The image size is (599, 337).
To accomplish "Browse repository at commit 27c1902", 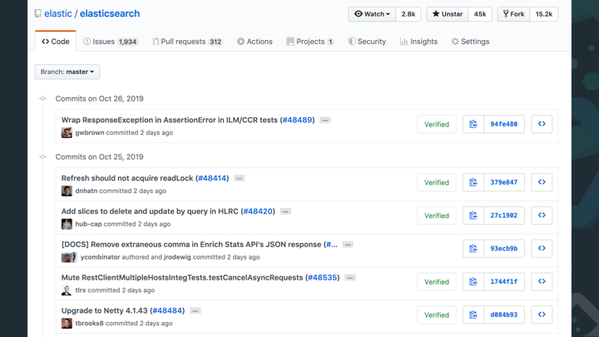I will point(542,216).
